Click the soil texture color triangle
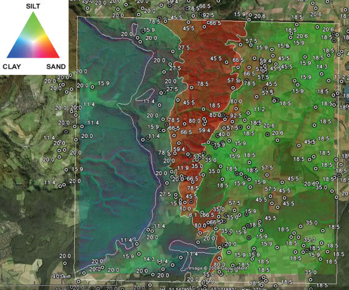The width and height of the screenshot is (349, 290). (33, 35)
